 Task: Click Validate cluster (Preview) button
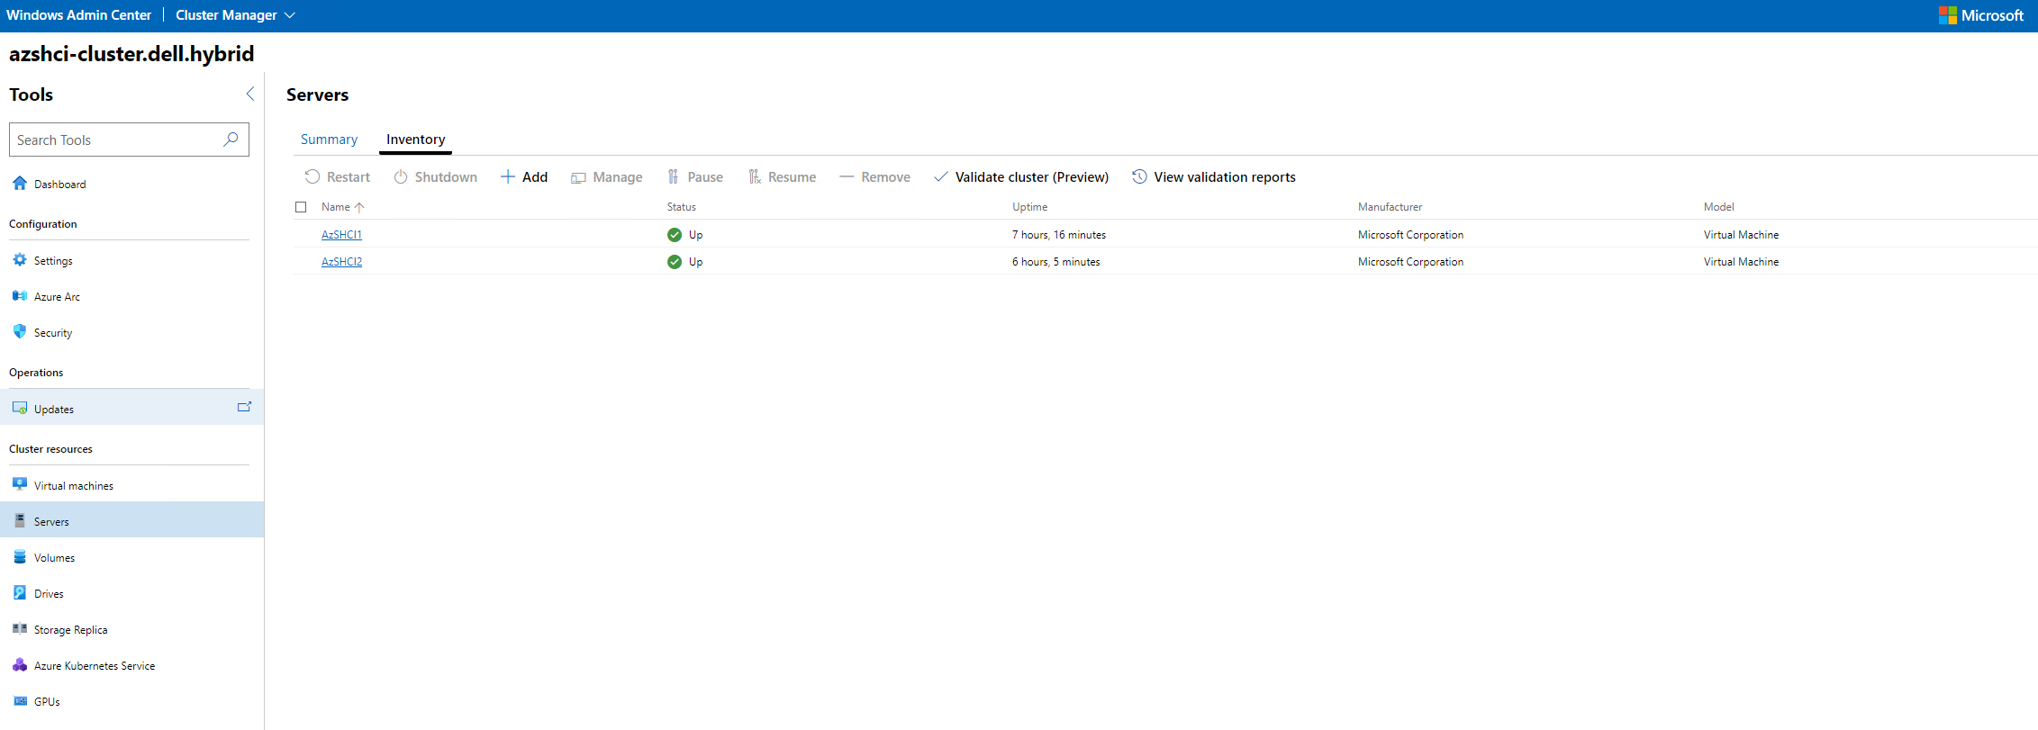tap(1021, 177)
